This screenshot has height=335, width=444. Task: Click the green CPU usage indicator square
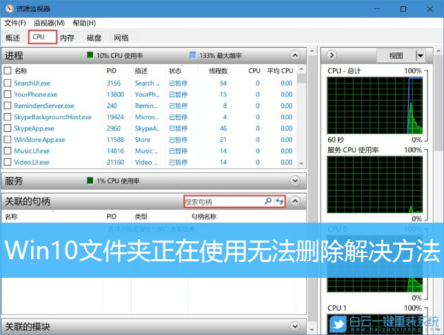click(90, 55)
